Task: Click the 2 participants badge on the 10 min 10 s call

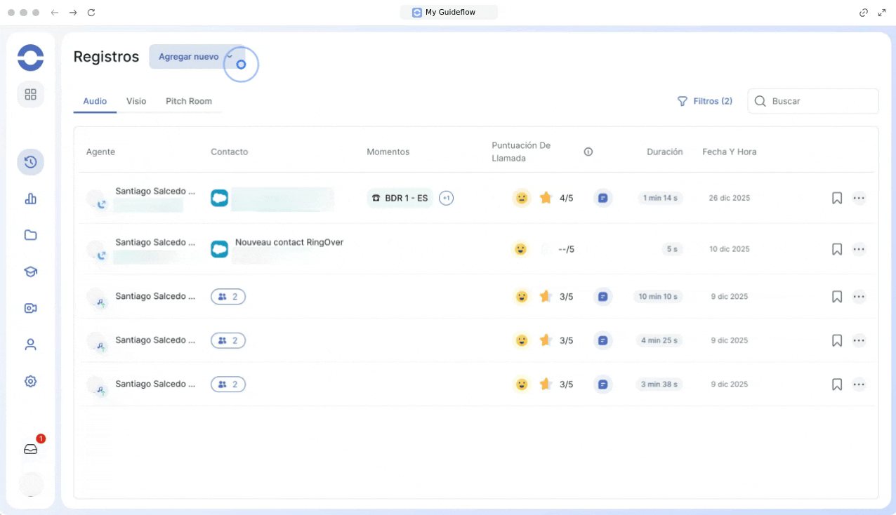Action: pyautogui.click(x=228, y=297)
